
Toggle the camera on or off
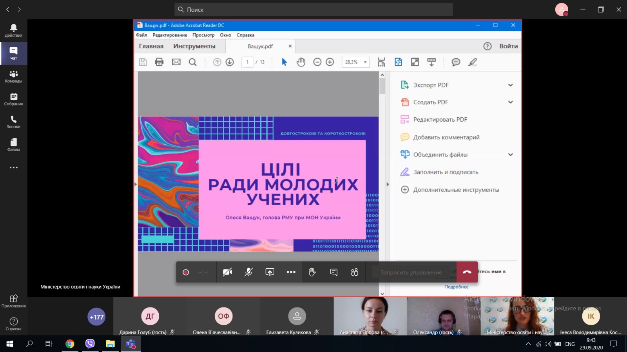[227, 272]
